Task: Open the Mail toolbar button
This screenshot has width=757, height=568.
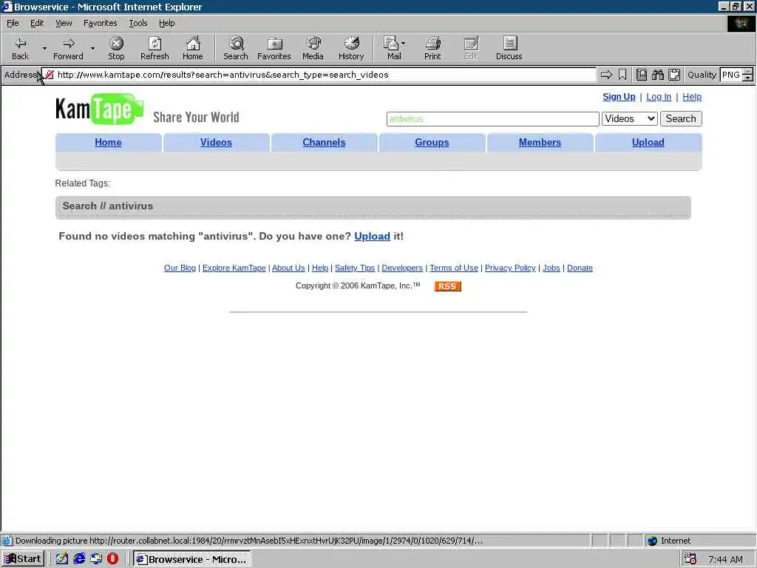Action: coord(394,48)
